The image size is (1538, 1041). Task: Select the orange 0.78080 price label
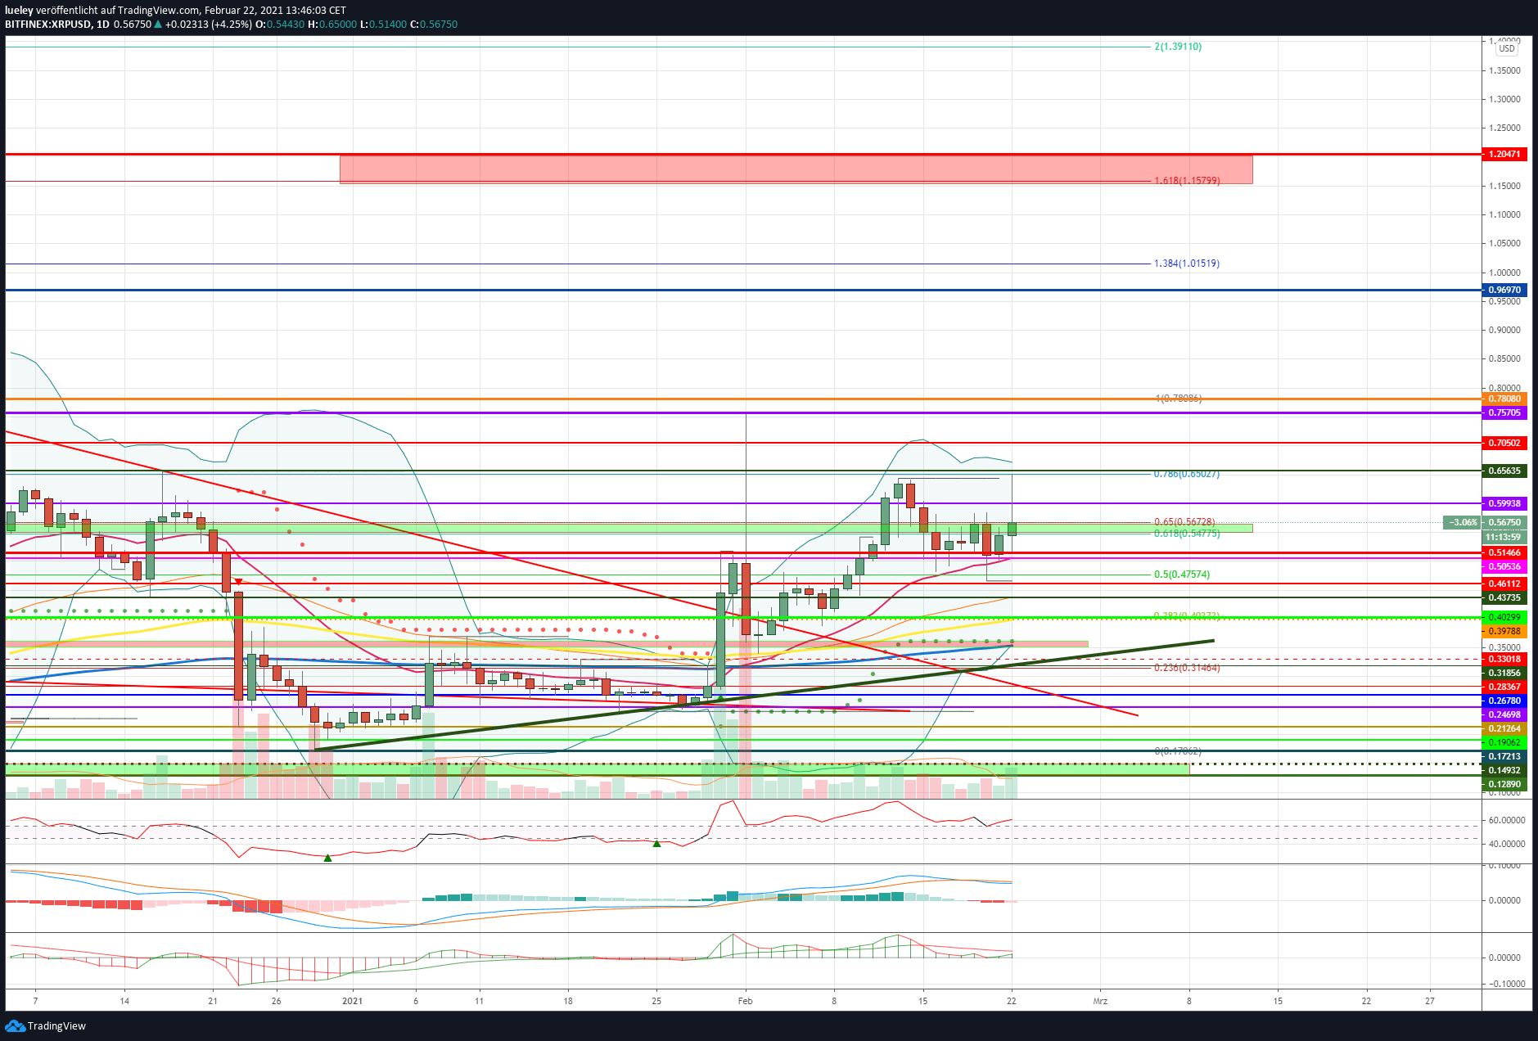point(1504,399)
